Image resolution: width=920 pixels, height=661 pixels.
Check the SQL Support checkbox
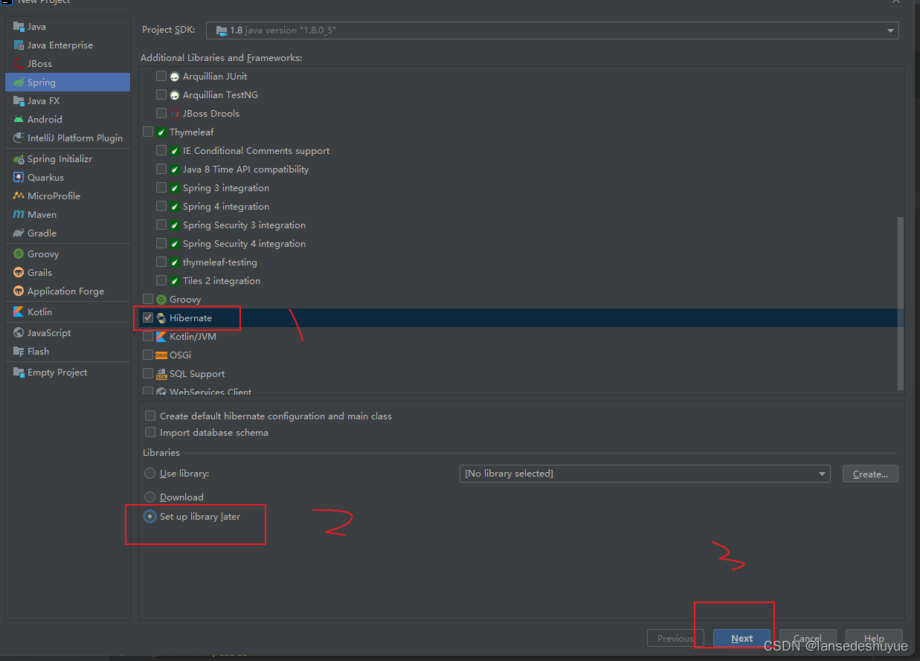(x=148, y=373)
